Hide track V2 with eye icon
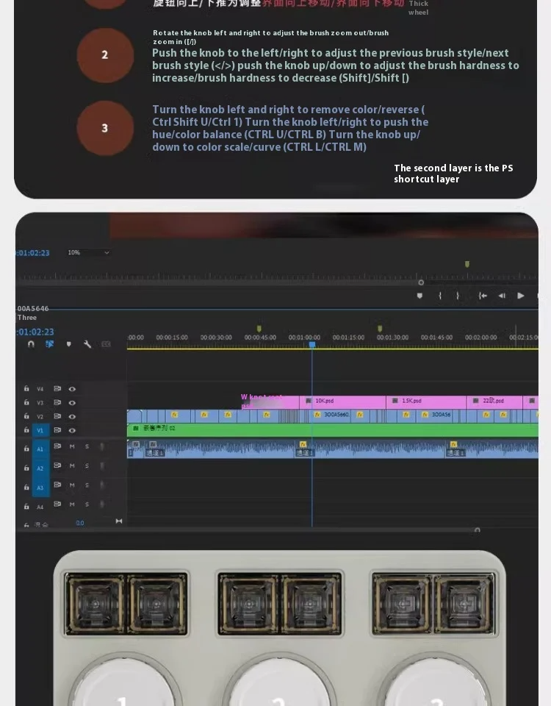Viewport: 551px width, 706px height. point(72,416)
